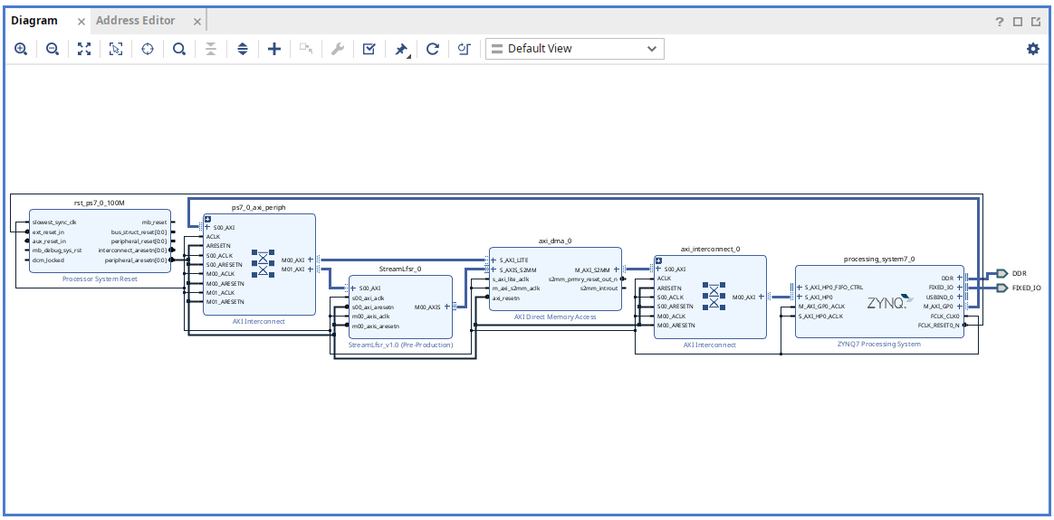The width and height of the screenshot is (1054, 520).
Task: Select ext_reset_in pin on reset block
Action: (49, 232)
